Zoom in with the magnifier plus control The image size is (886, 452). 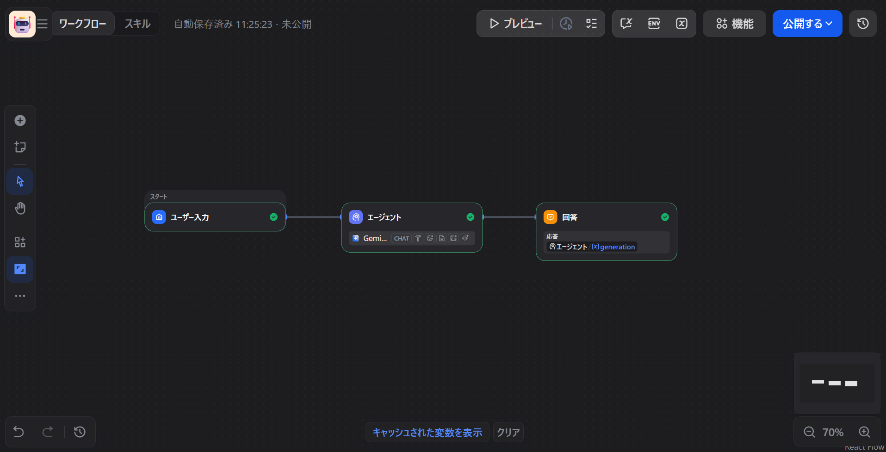(864, 432)
